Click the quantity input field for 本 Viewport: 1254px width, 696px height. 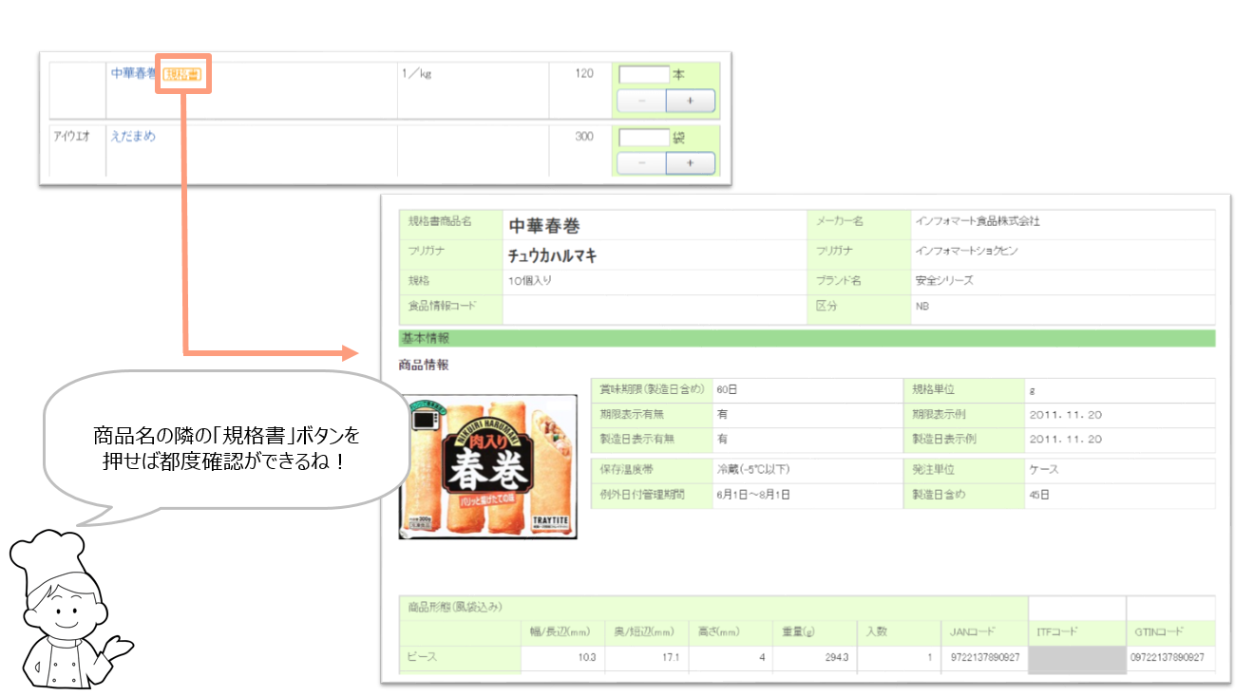click(644, 74)
